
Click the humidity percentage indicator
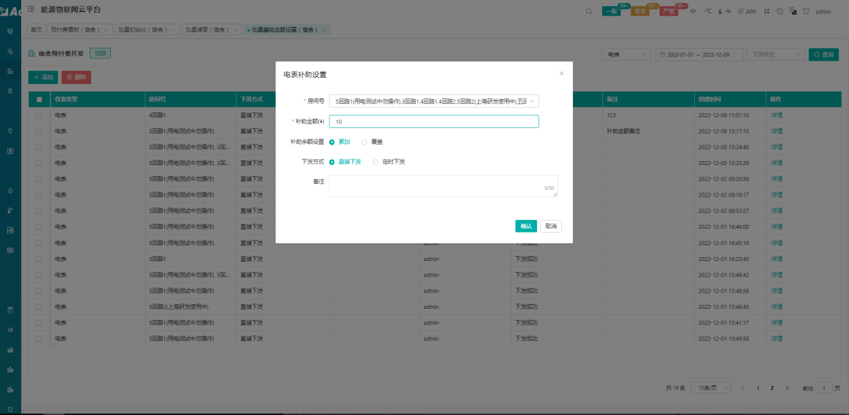point(725,11)
